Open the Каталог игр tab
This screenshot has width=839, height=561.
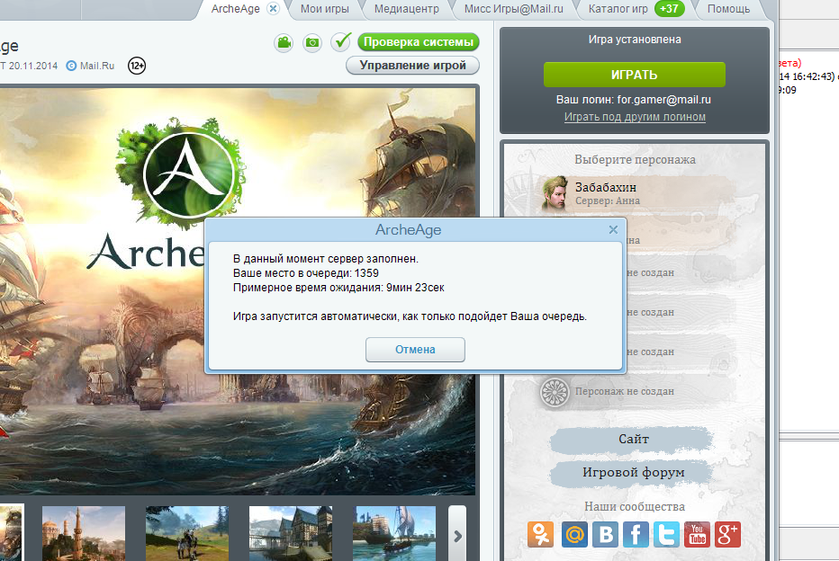coord(618,9)
